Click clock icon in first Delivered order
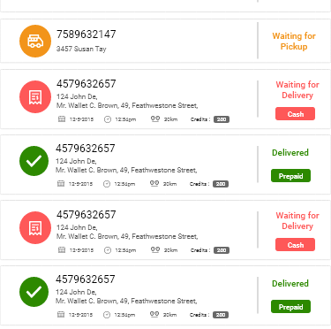The width and height of the screenshot is (331, 329). click(107, 184)
